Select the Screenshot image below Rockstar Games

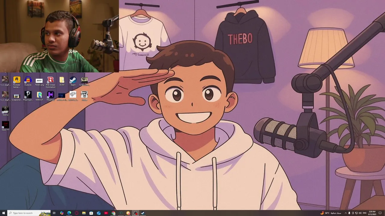(x=17, y=97)
